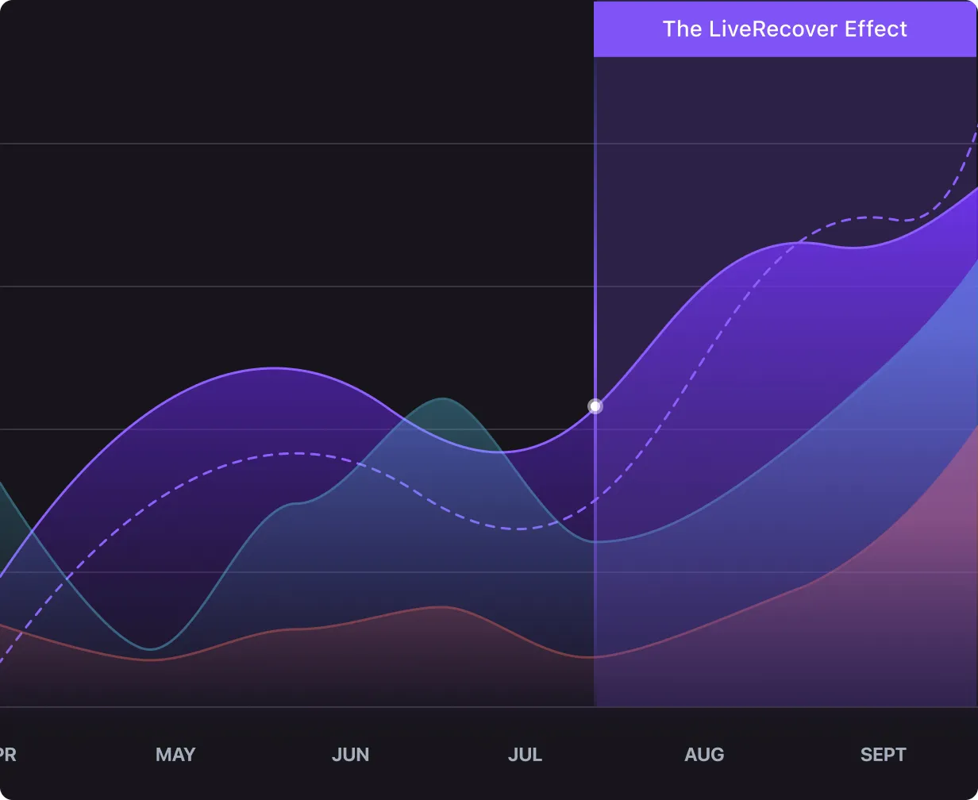
Task: Switch to the JUN month on the axis
Action: (x=350, y=755)
